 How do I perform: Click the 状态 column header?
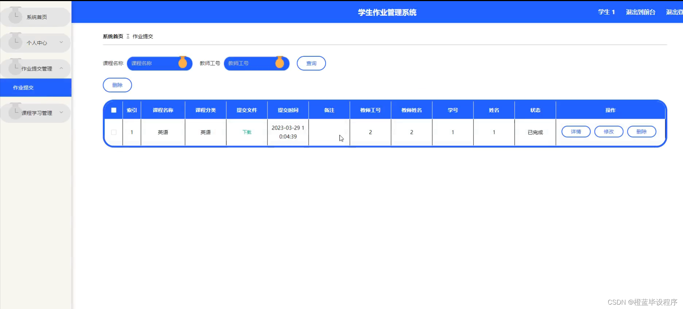click(x=535, y=110)
